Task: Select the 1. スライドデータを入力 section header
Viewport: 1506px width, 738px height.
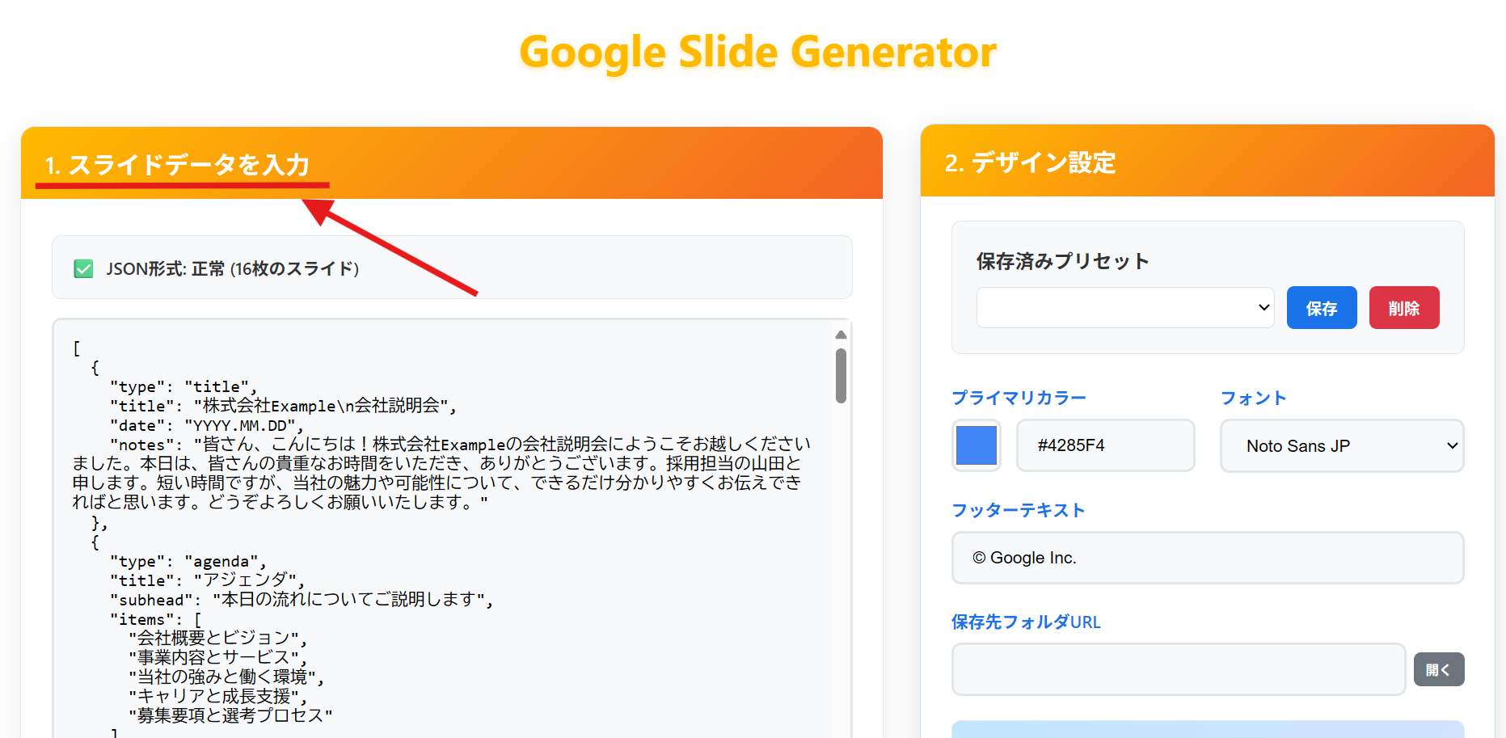Action: pos(177,165)
